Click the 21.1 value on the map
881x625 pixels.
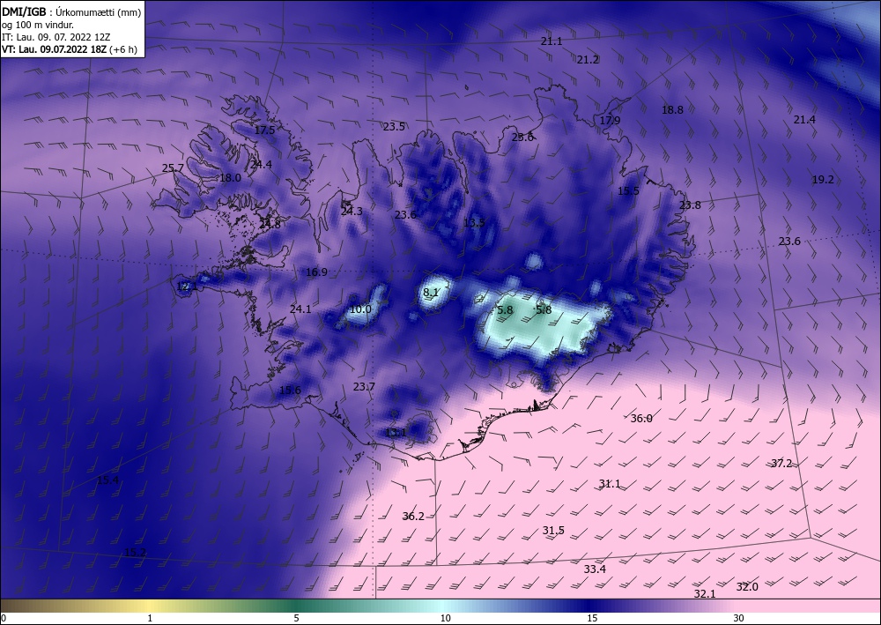(x=552, y=41)
